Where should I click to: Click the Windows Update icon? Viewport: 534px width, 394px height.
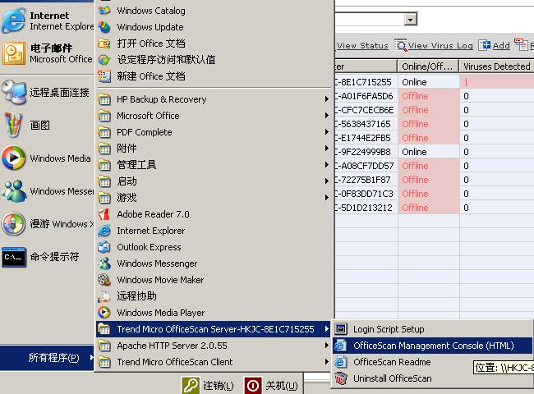104,27
